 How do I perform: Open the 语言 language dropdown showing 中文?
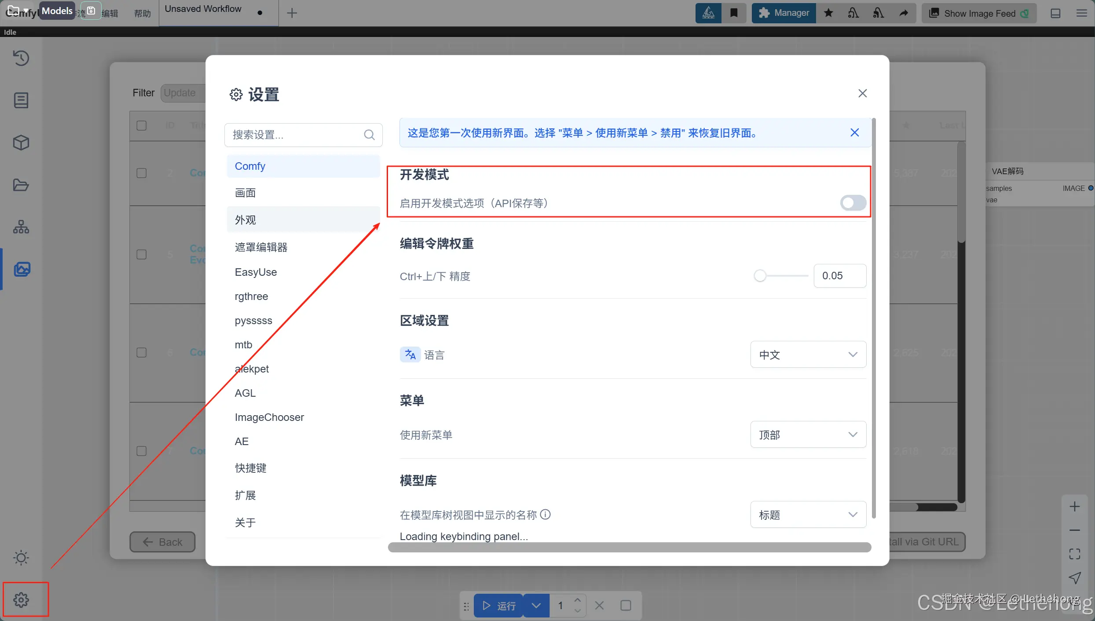(808, 354)
